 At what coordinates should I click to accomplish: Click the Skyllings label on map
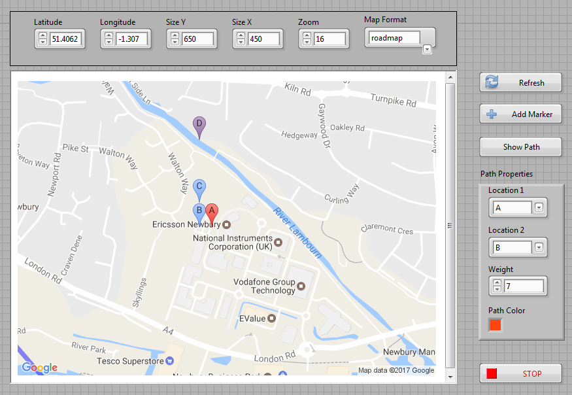[139, 292]
